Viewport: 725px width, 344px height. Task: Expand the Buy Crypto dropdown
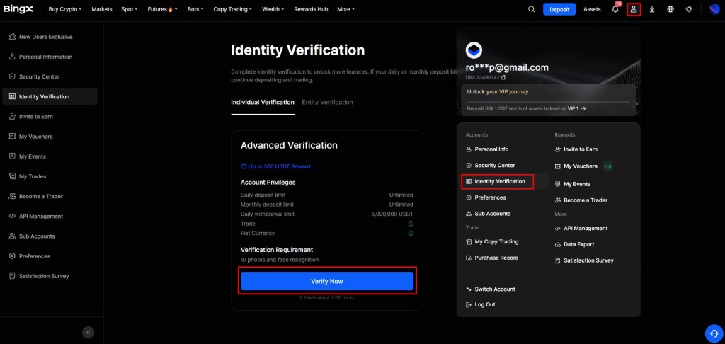coord(64,9)
